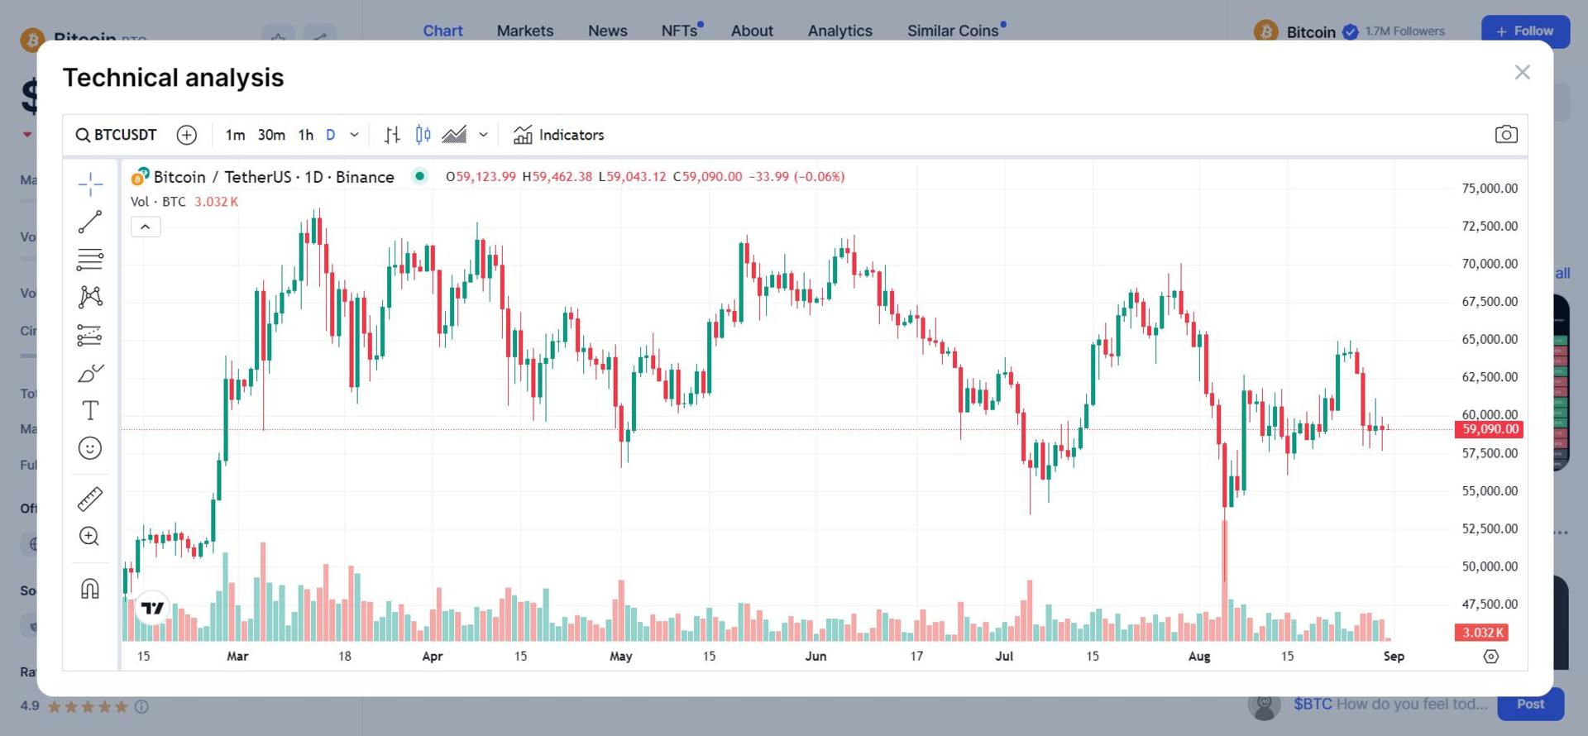Expand the time interval dropdown arrow

[x=355, y=135]
